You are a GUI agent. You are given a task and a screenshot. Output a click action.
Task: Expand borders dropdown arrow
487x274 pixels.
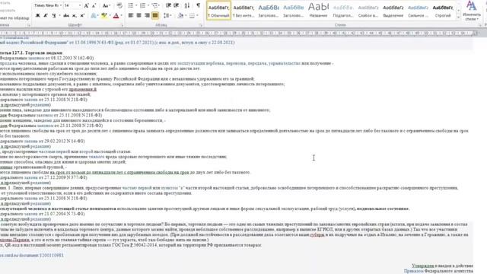pos(198,15)
